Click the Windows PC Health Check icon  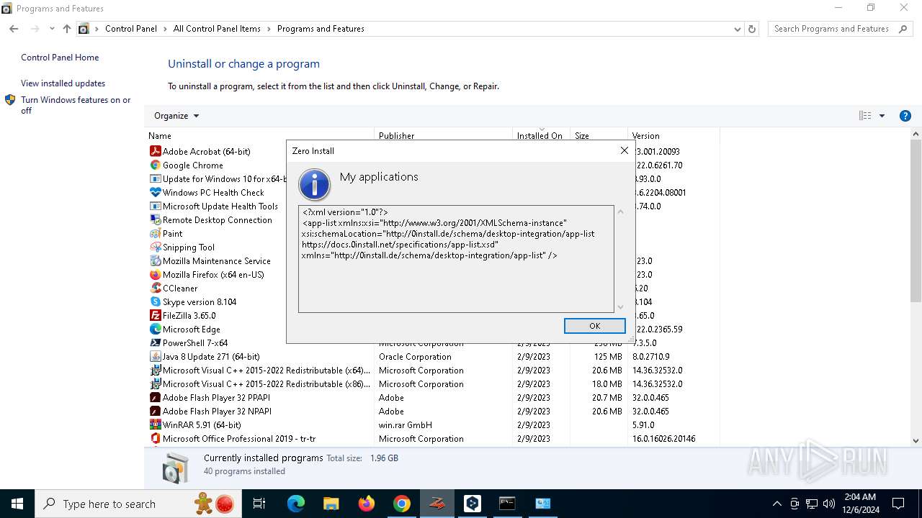(155, 192)
